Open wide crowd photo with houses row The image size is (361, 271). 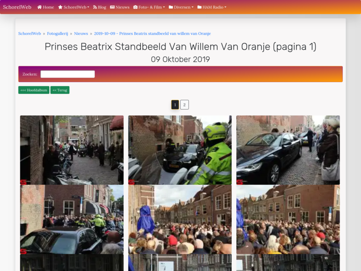[x=288, y=220]
